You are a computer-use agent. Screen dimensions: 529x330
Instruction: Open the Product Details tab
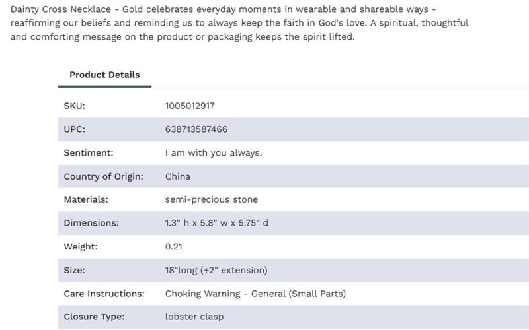click(x=104, y=75)
